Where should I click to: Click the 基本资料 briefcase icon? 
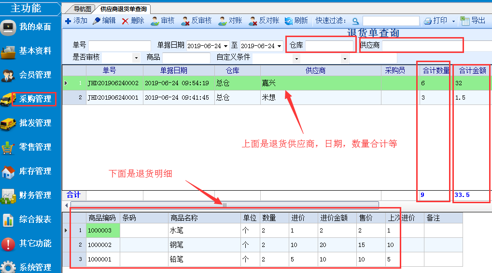(x=8, y=52)
